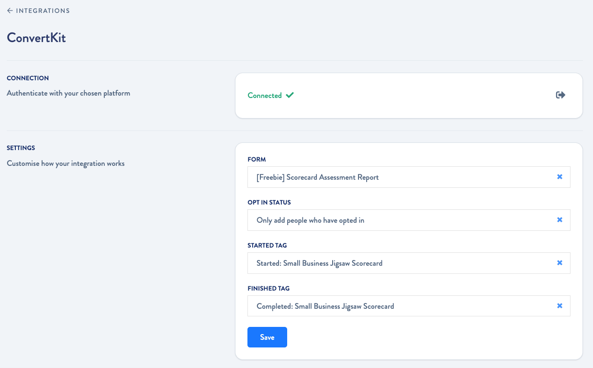
Task: Click the FORM field label
Action: [257, 159]
